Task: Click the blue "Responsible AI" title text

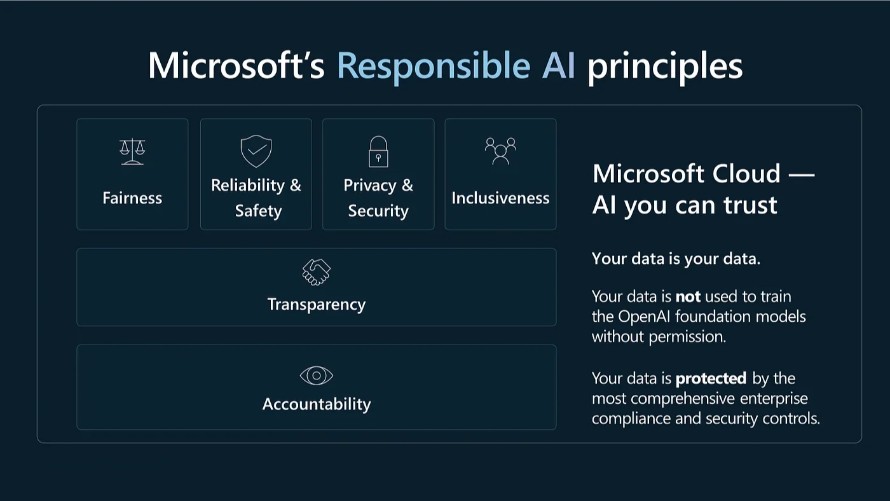Action: click(x=455, y=65)
